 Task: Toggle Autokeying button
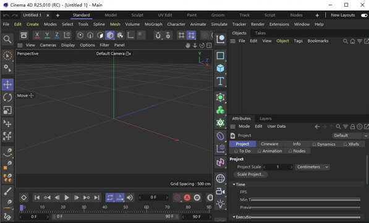click(x=187, y=198)
